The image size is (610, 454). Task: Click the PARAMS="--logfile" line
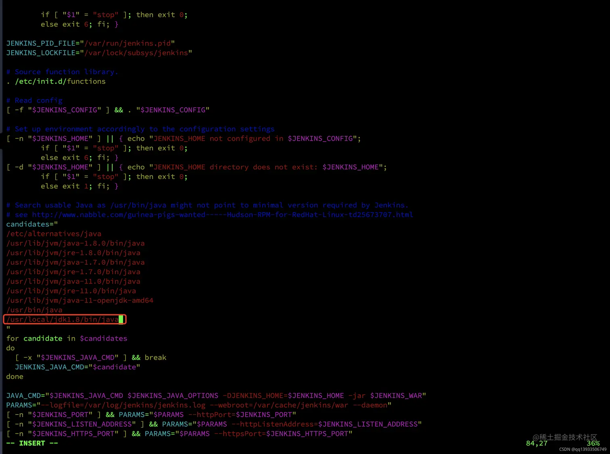[199, 405]
